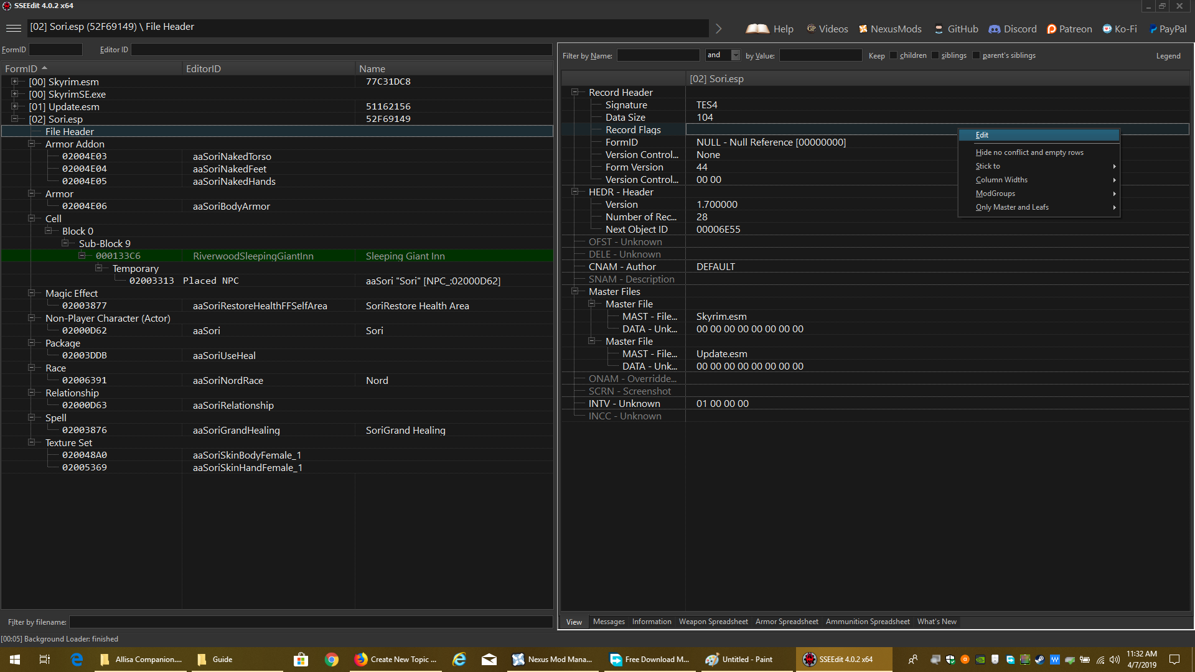
Task: Click the FormID search field
Action: coord(55,50)
